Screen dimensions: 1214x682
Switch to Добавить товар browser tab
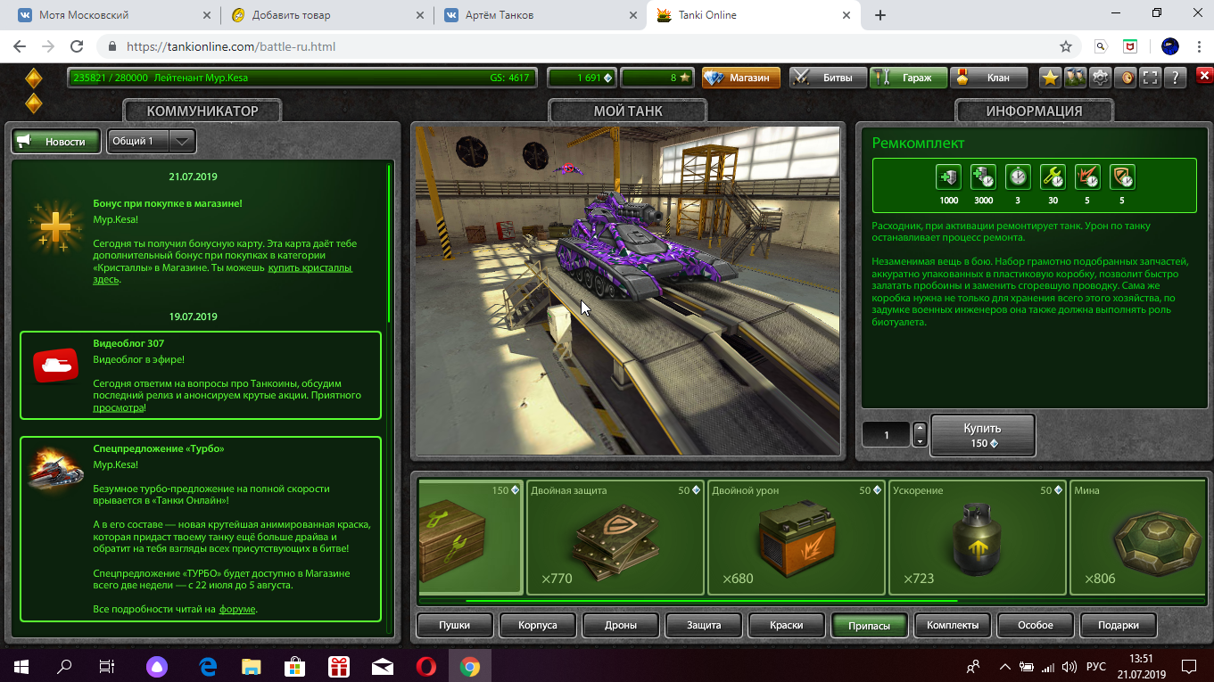pos(325,15)
